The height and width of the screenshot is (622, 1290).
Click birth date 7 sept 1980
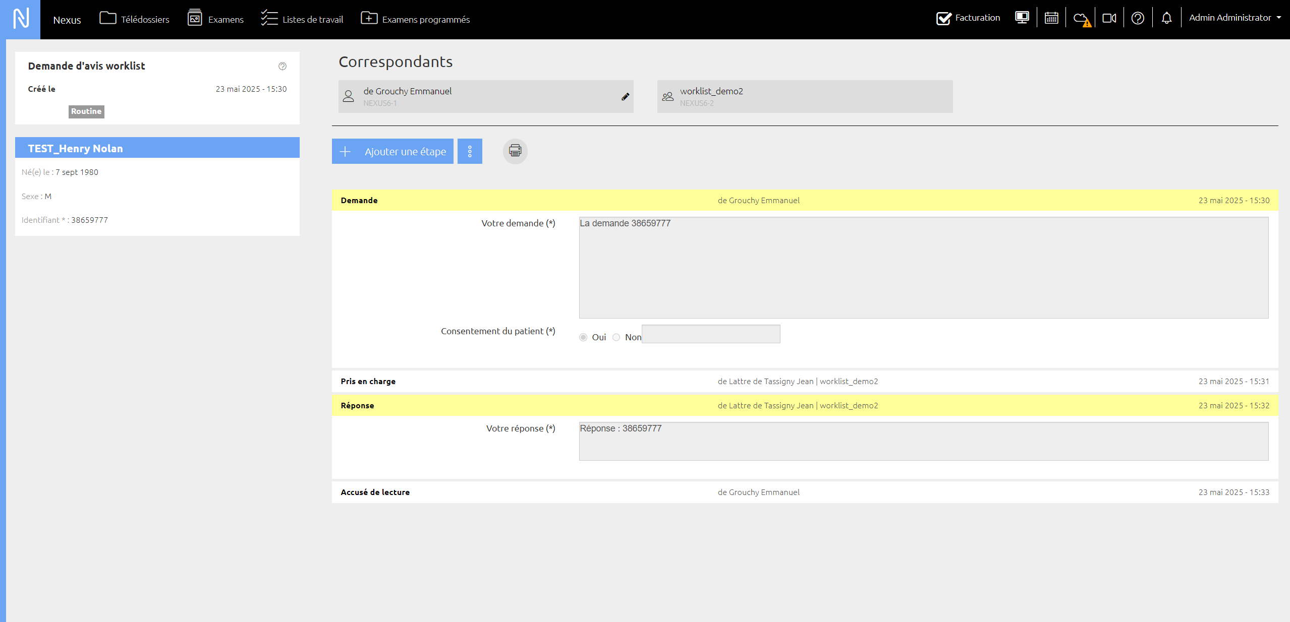coord(77,172)
